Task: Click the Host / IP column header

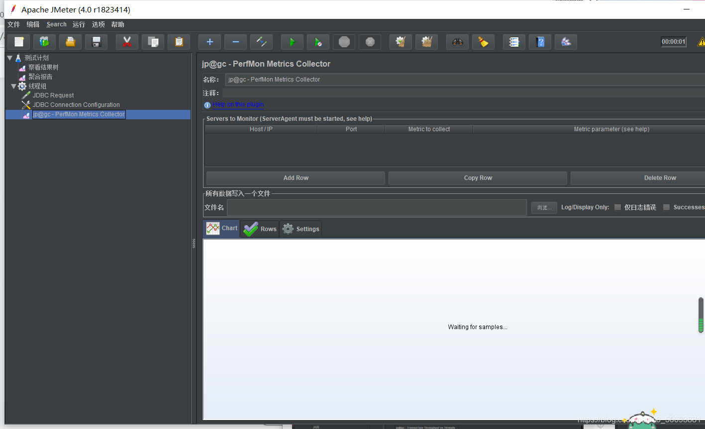Action: (261, 129)
